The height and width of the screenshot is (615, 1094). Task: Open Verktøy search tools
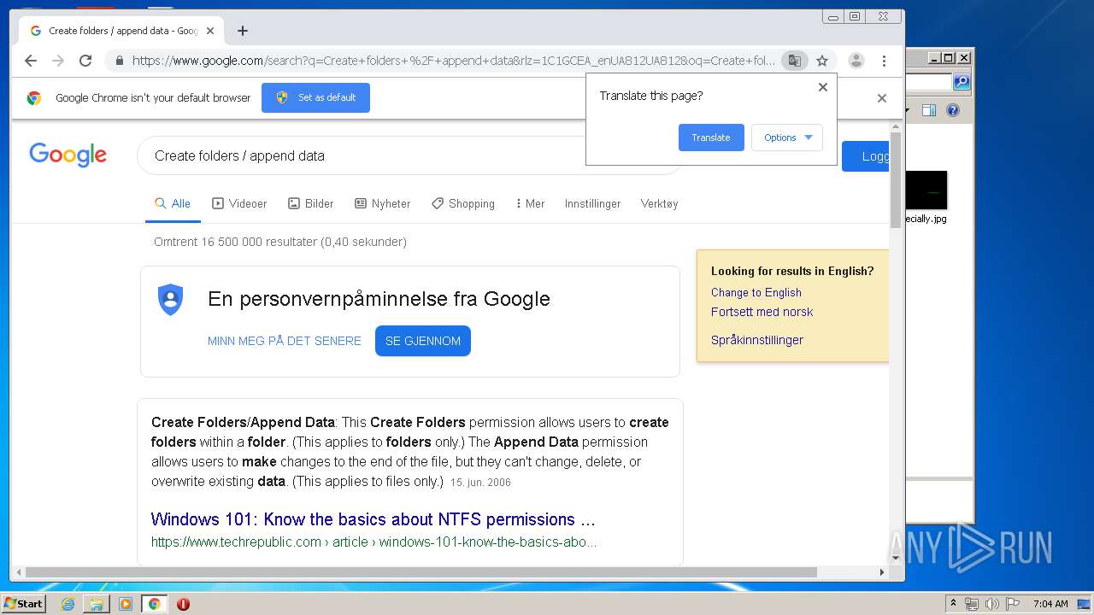659,203
